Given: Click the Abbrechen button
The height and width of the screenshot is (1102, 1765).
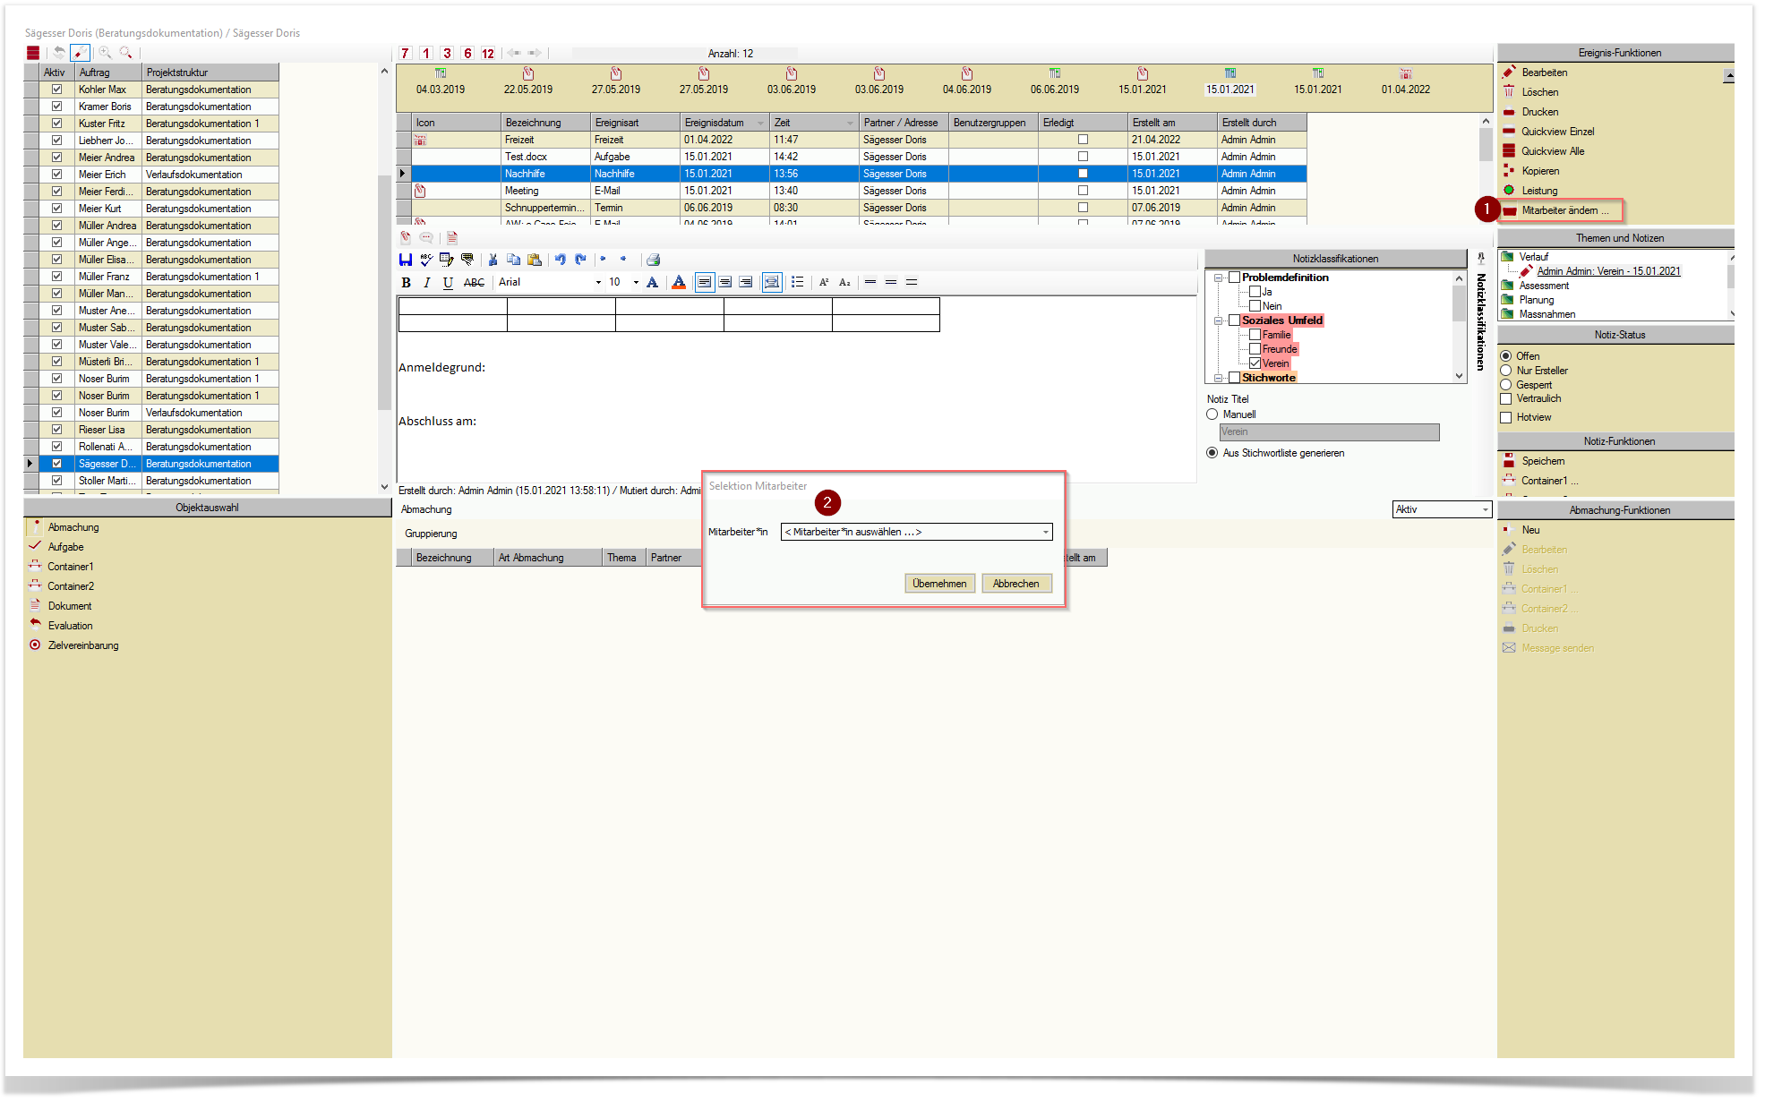Looking at the screenshot, I should tap(1015, 584).
